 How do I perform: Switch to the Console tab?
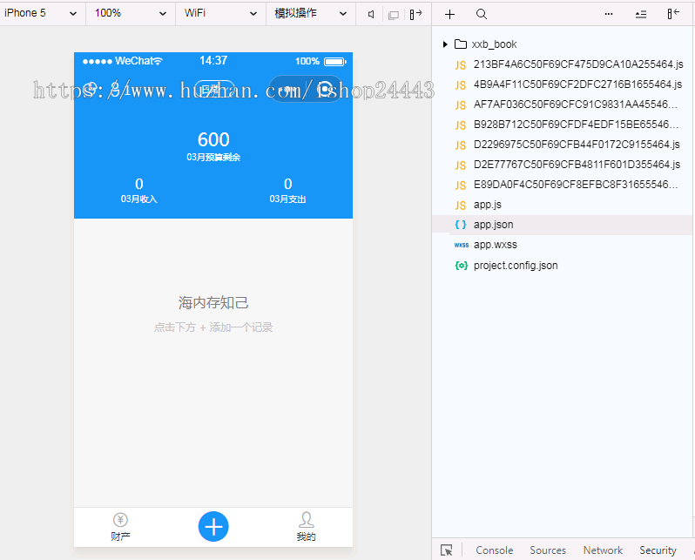[494, 550]
